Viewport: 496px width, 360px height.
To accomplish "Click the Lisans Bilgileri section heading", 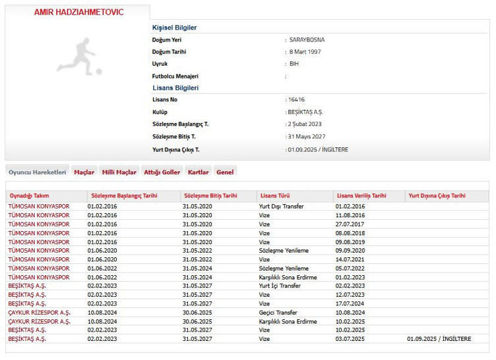I will click(x=175, y=88).
